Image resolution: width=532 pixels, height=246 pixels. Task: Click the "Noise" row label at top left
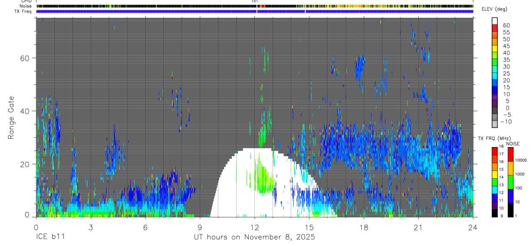[26, 6]
